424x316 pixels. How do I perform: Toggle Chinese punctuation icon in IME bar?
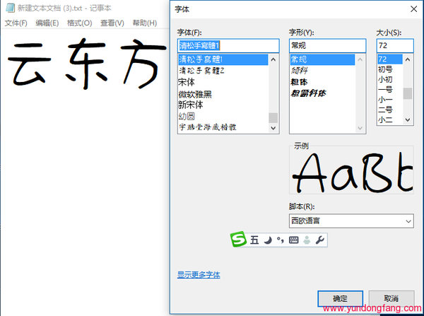(x=281, y=240)
